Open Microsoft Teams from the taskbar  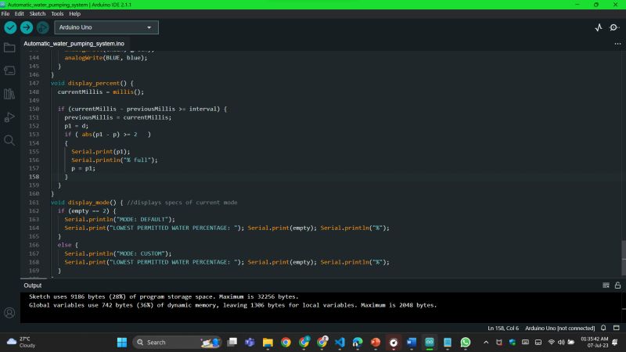(250, 343)
